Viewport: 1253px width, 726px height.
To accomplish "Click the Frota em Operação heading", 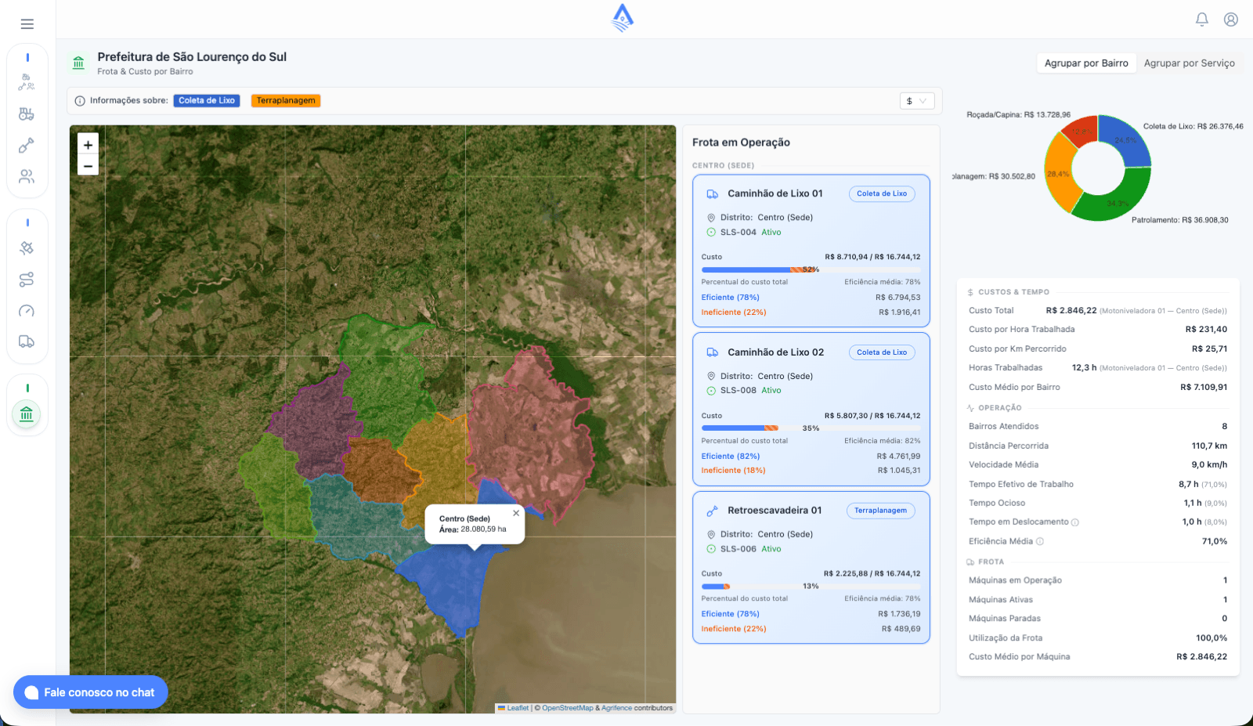I will click(741, 143).
